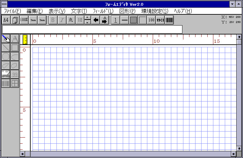The image size is (243, 158).
Task: Open the window system control menu
Action: 4,4
